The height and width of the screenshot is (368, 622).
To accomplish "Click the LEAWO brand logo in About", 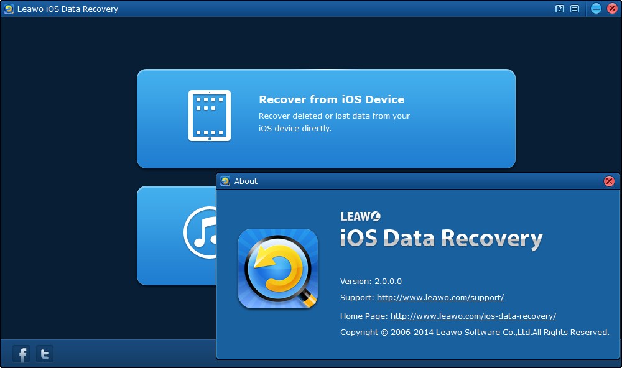I will click(360, 216).
